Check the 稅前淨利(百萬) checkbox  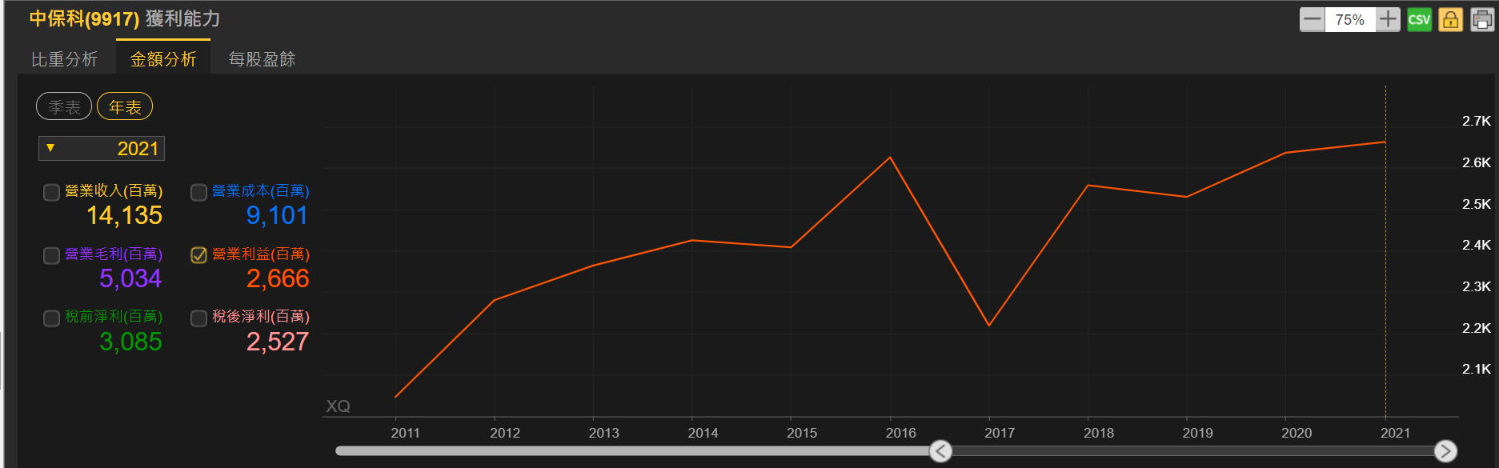51,318
